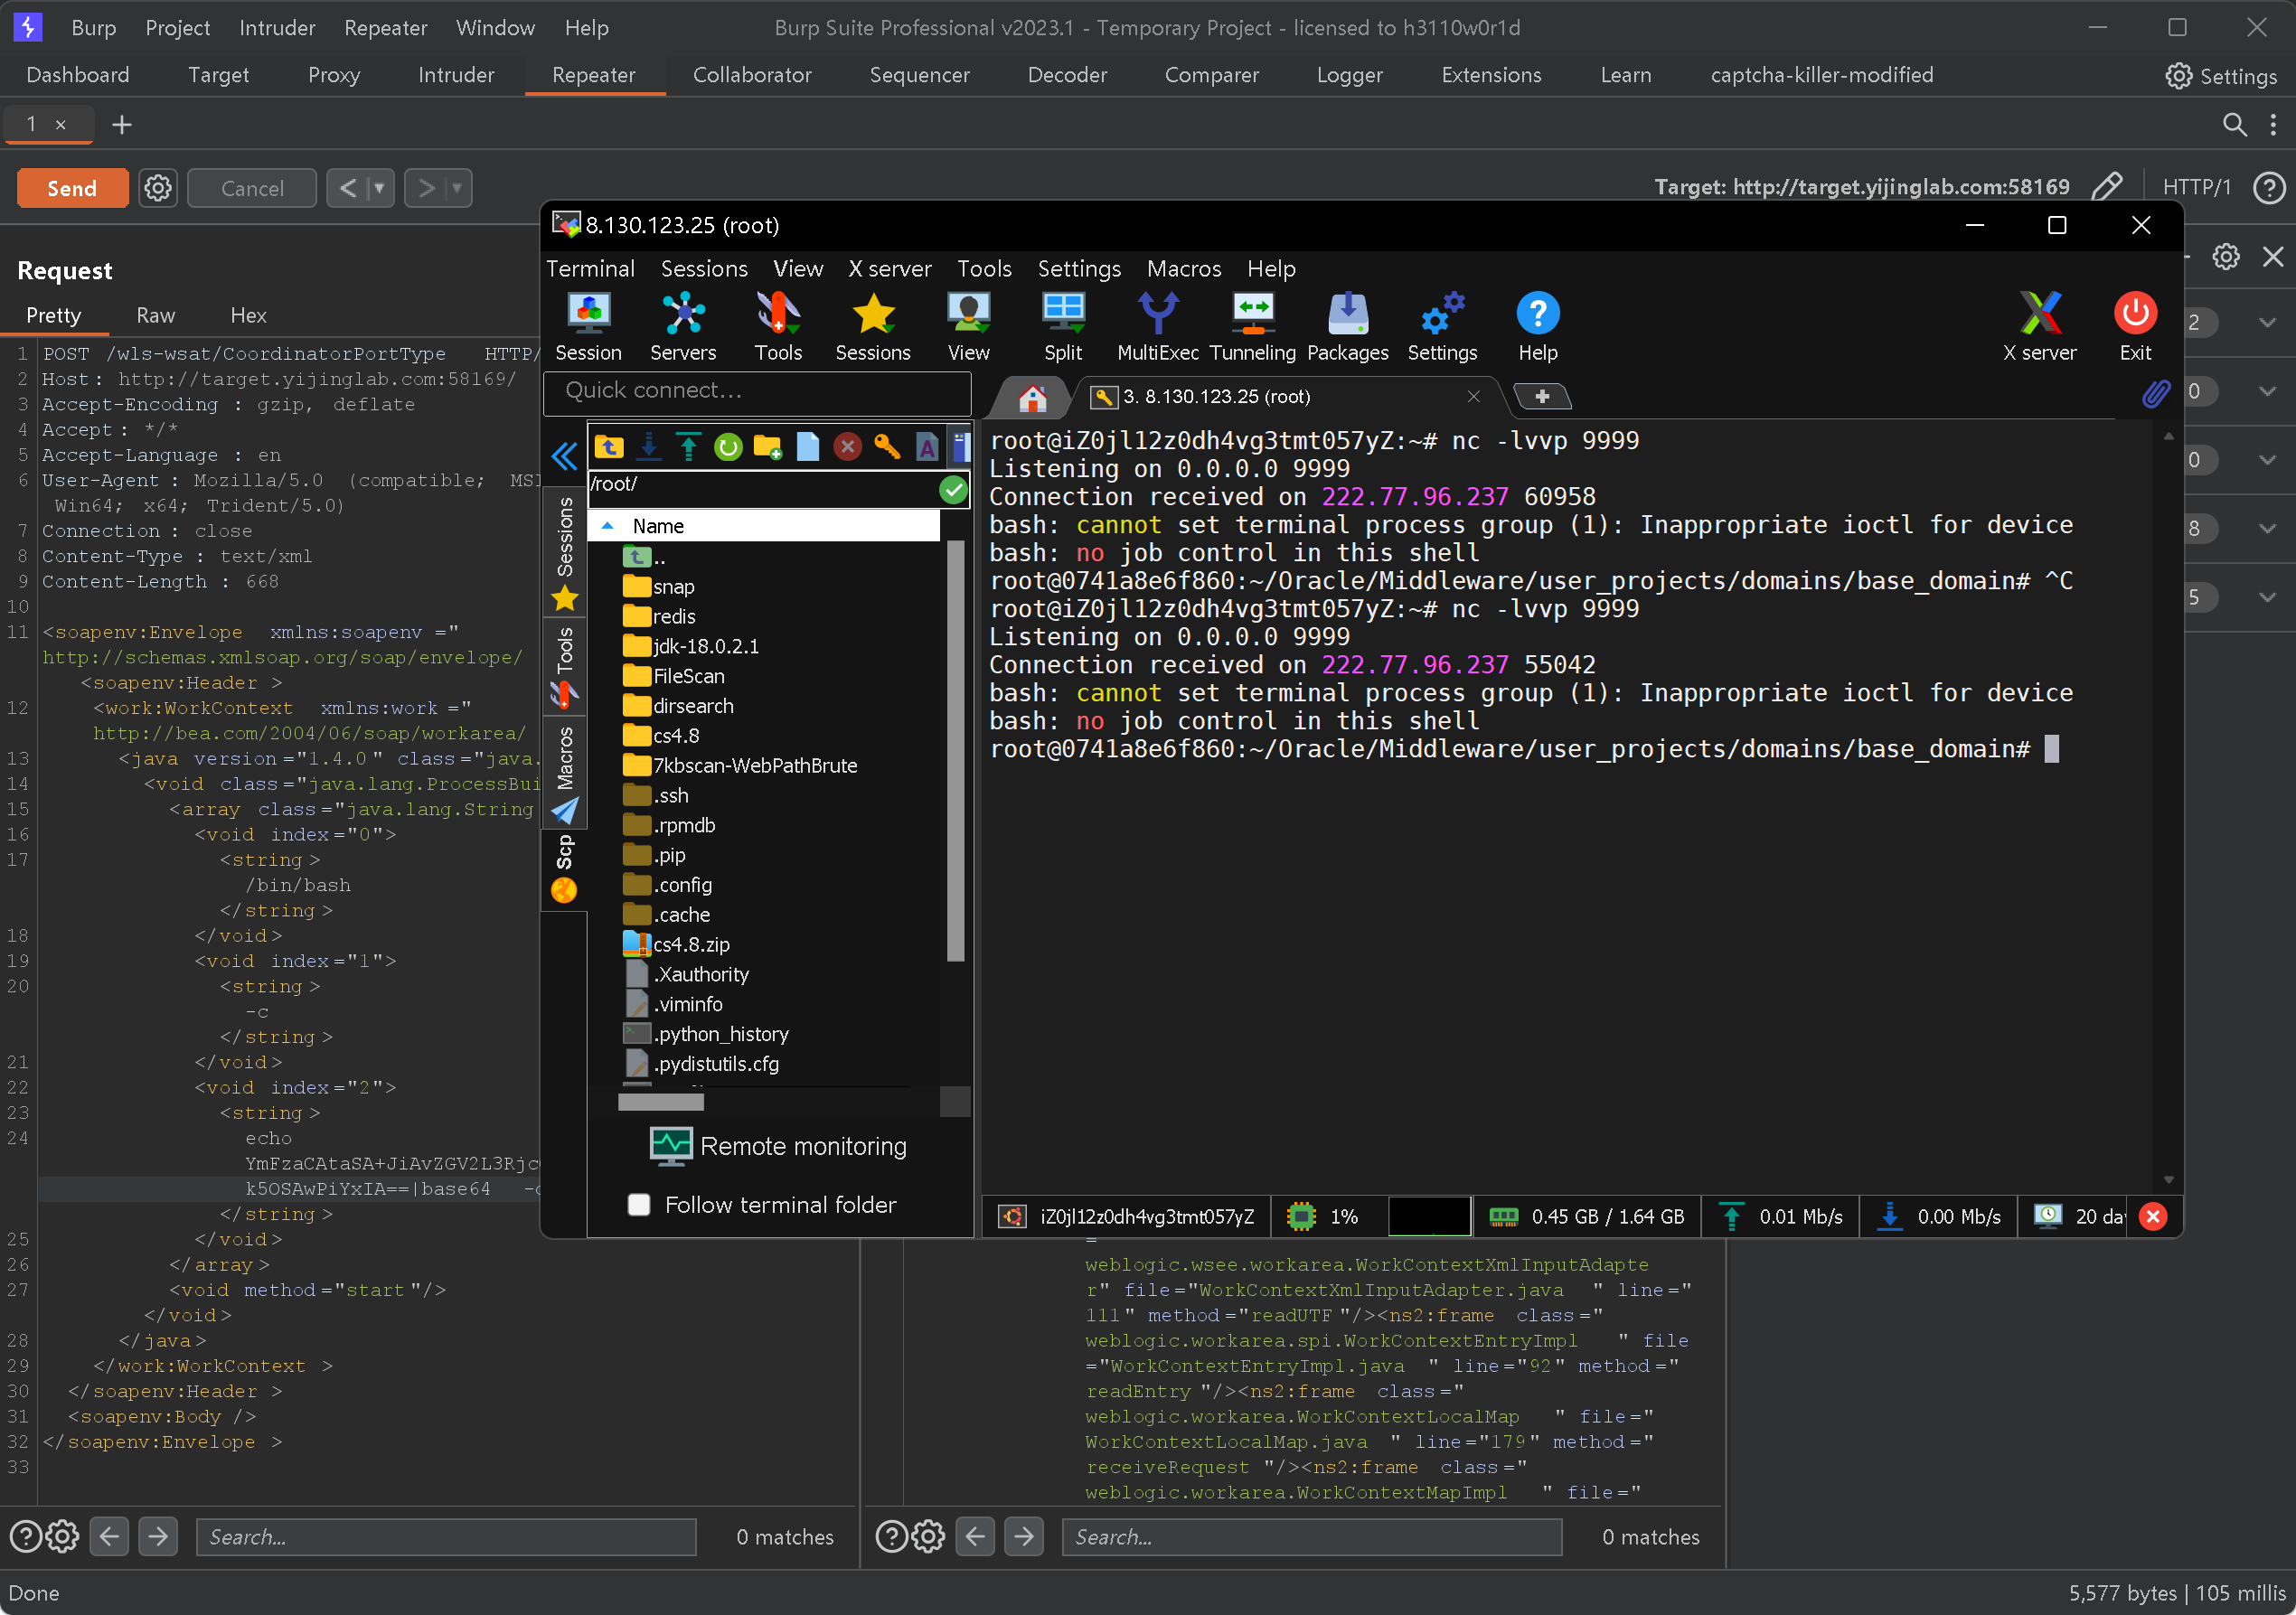The image size is (2296, 1615).
Task: Collapse the sidebar with double chevron
Action: coord(564,457)
